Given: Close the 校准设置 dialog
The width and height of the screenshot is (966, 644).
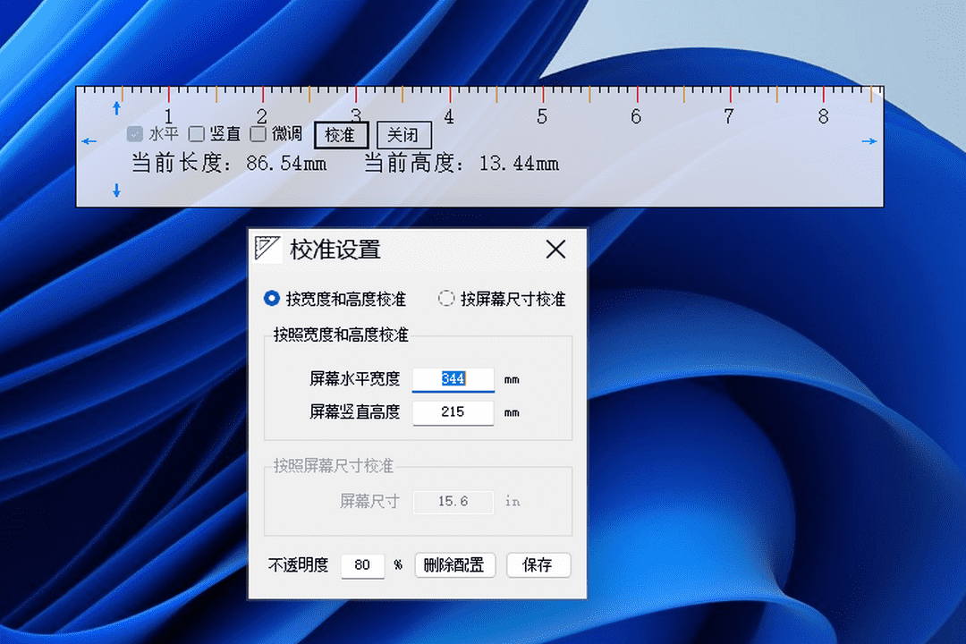Looking at the screenshot, I should [555, 250].
